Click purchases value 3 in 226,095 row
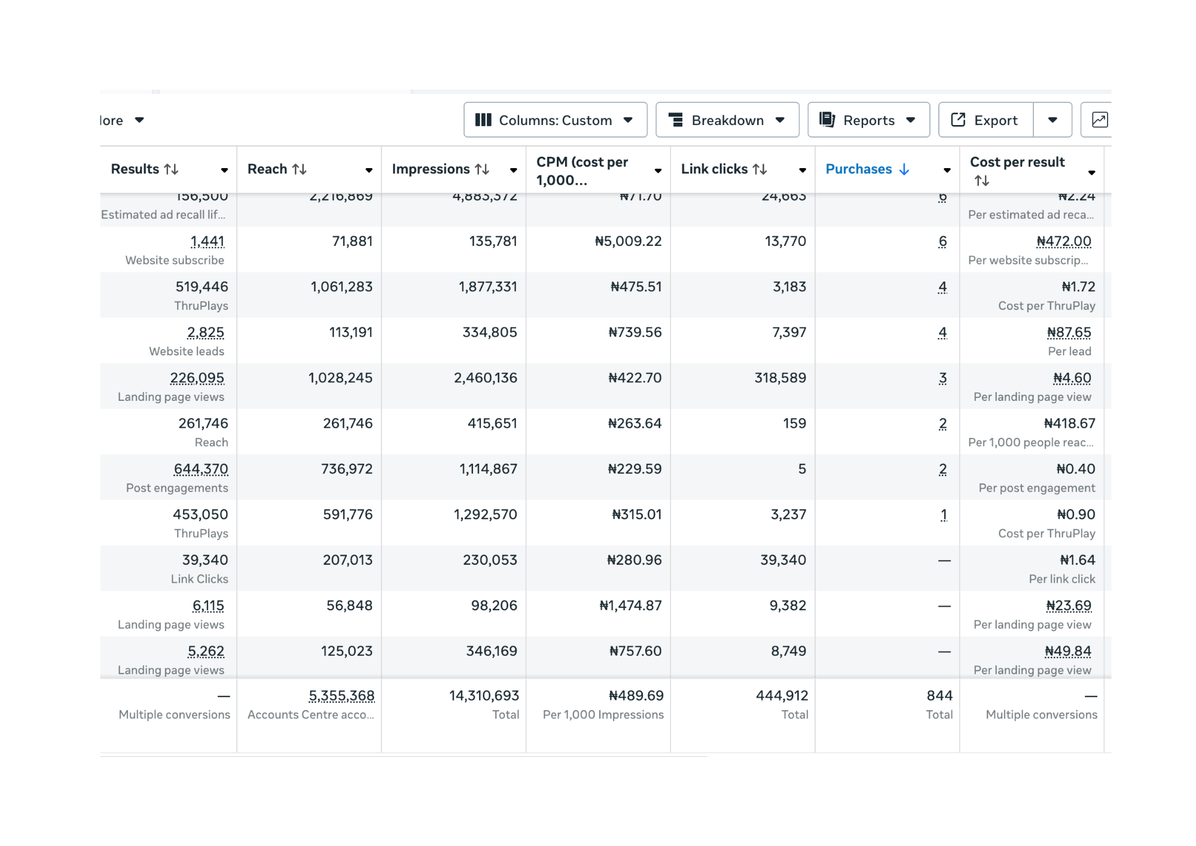Viewport: 1196px width, 846px height. click(942, 378)
